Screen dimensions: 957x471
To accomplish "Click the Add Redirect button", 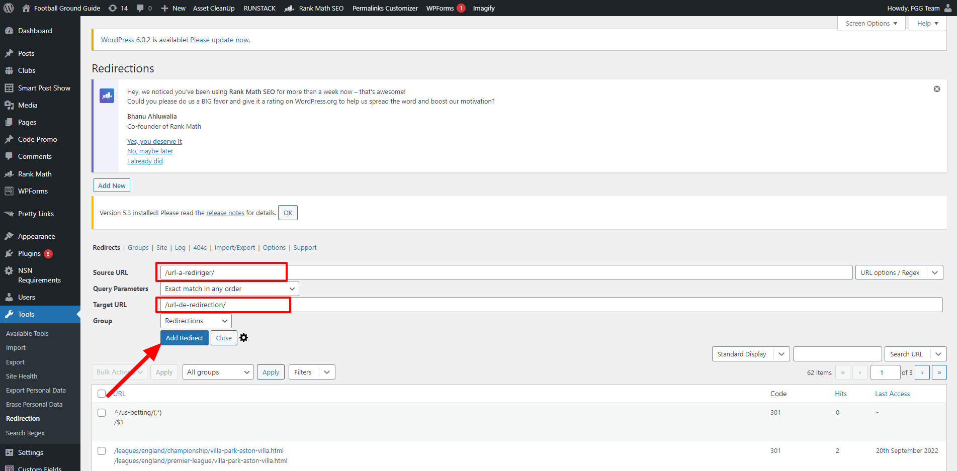I will 184,338.
